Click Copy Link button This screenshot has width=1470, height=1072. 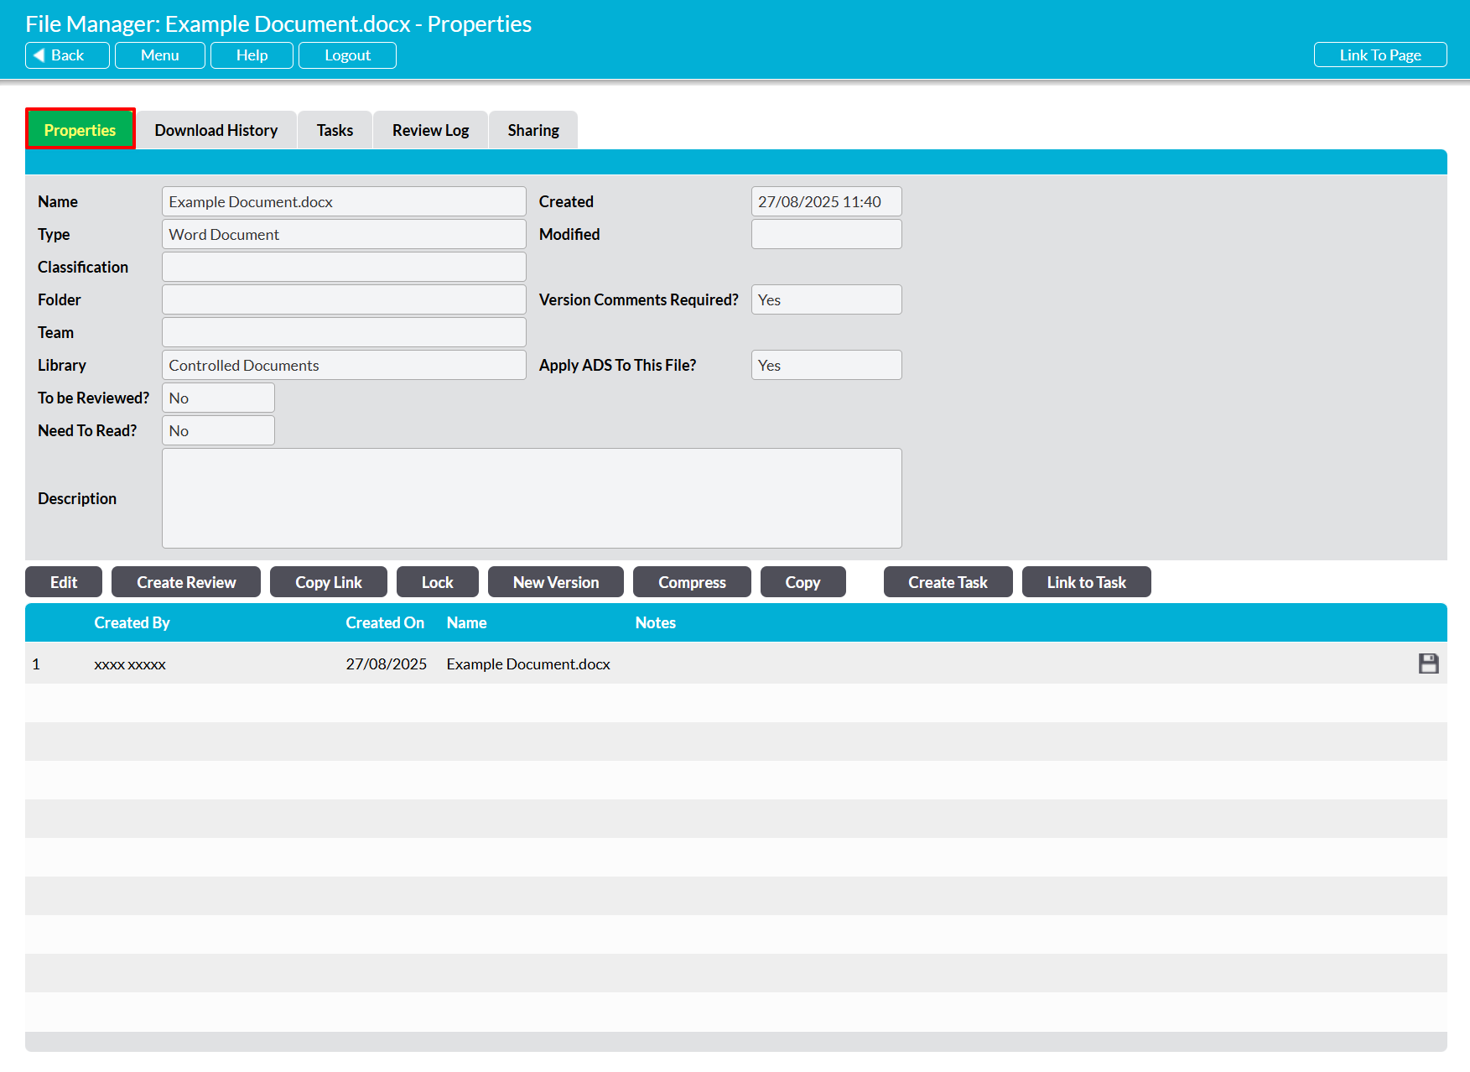point(328,582)
